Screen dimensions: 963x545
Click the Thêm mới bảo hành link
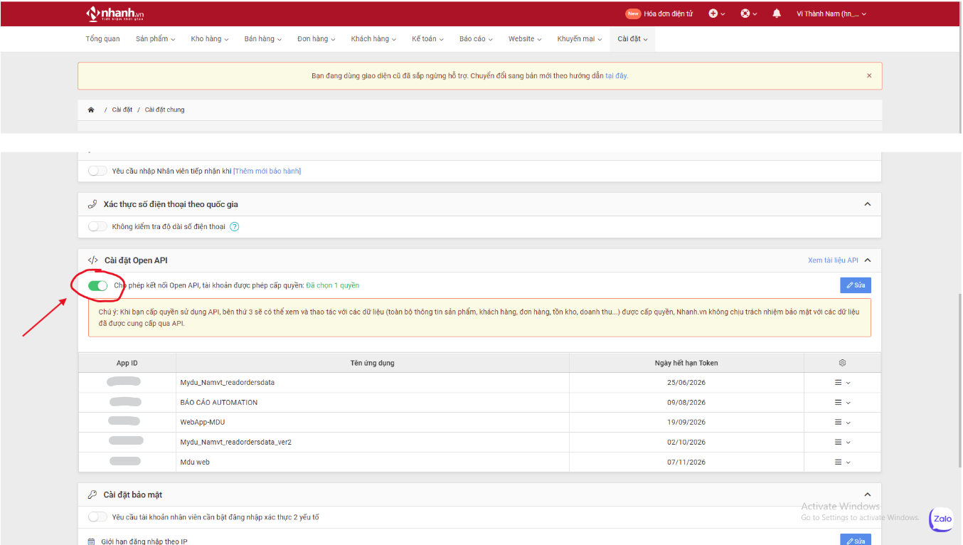[267, 171]
